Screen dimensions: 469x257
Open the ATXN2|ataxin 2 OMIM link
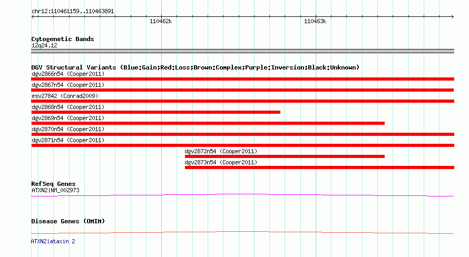pyautogui.click(x=53, y=241)
